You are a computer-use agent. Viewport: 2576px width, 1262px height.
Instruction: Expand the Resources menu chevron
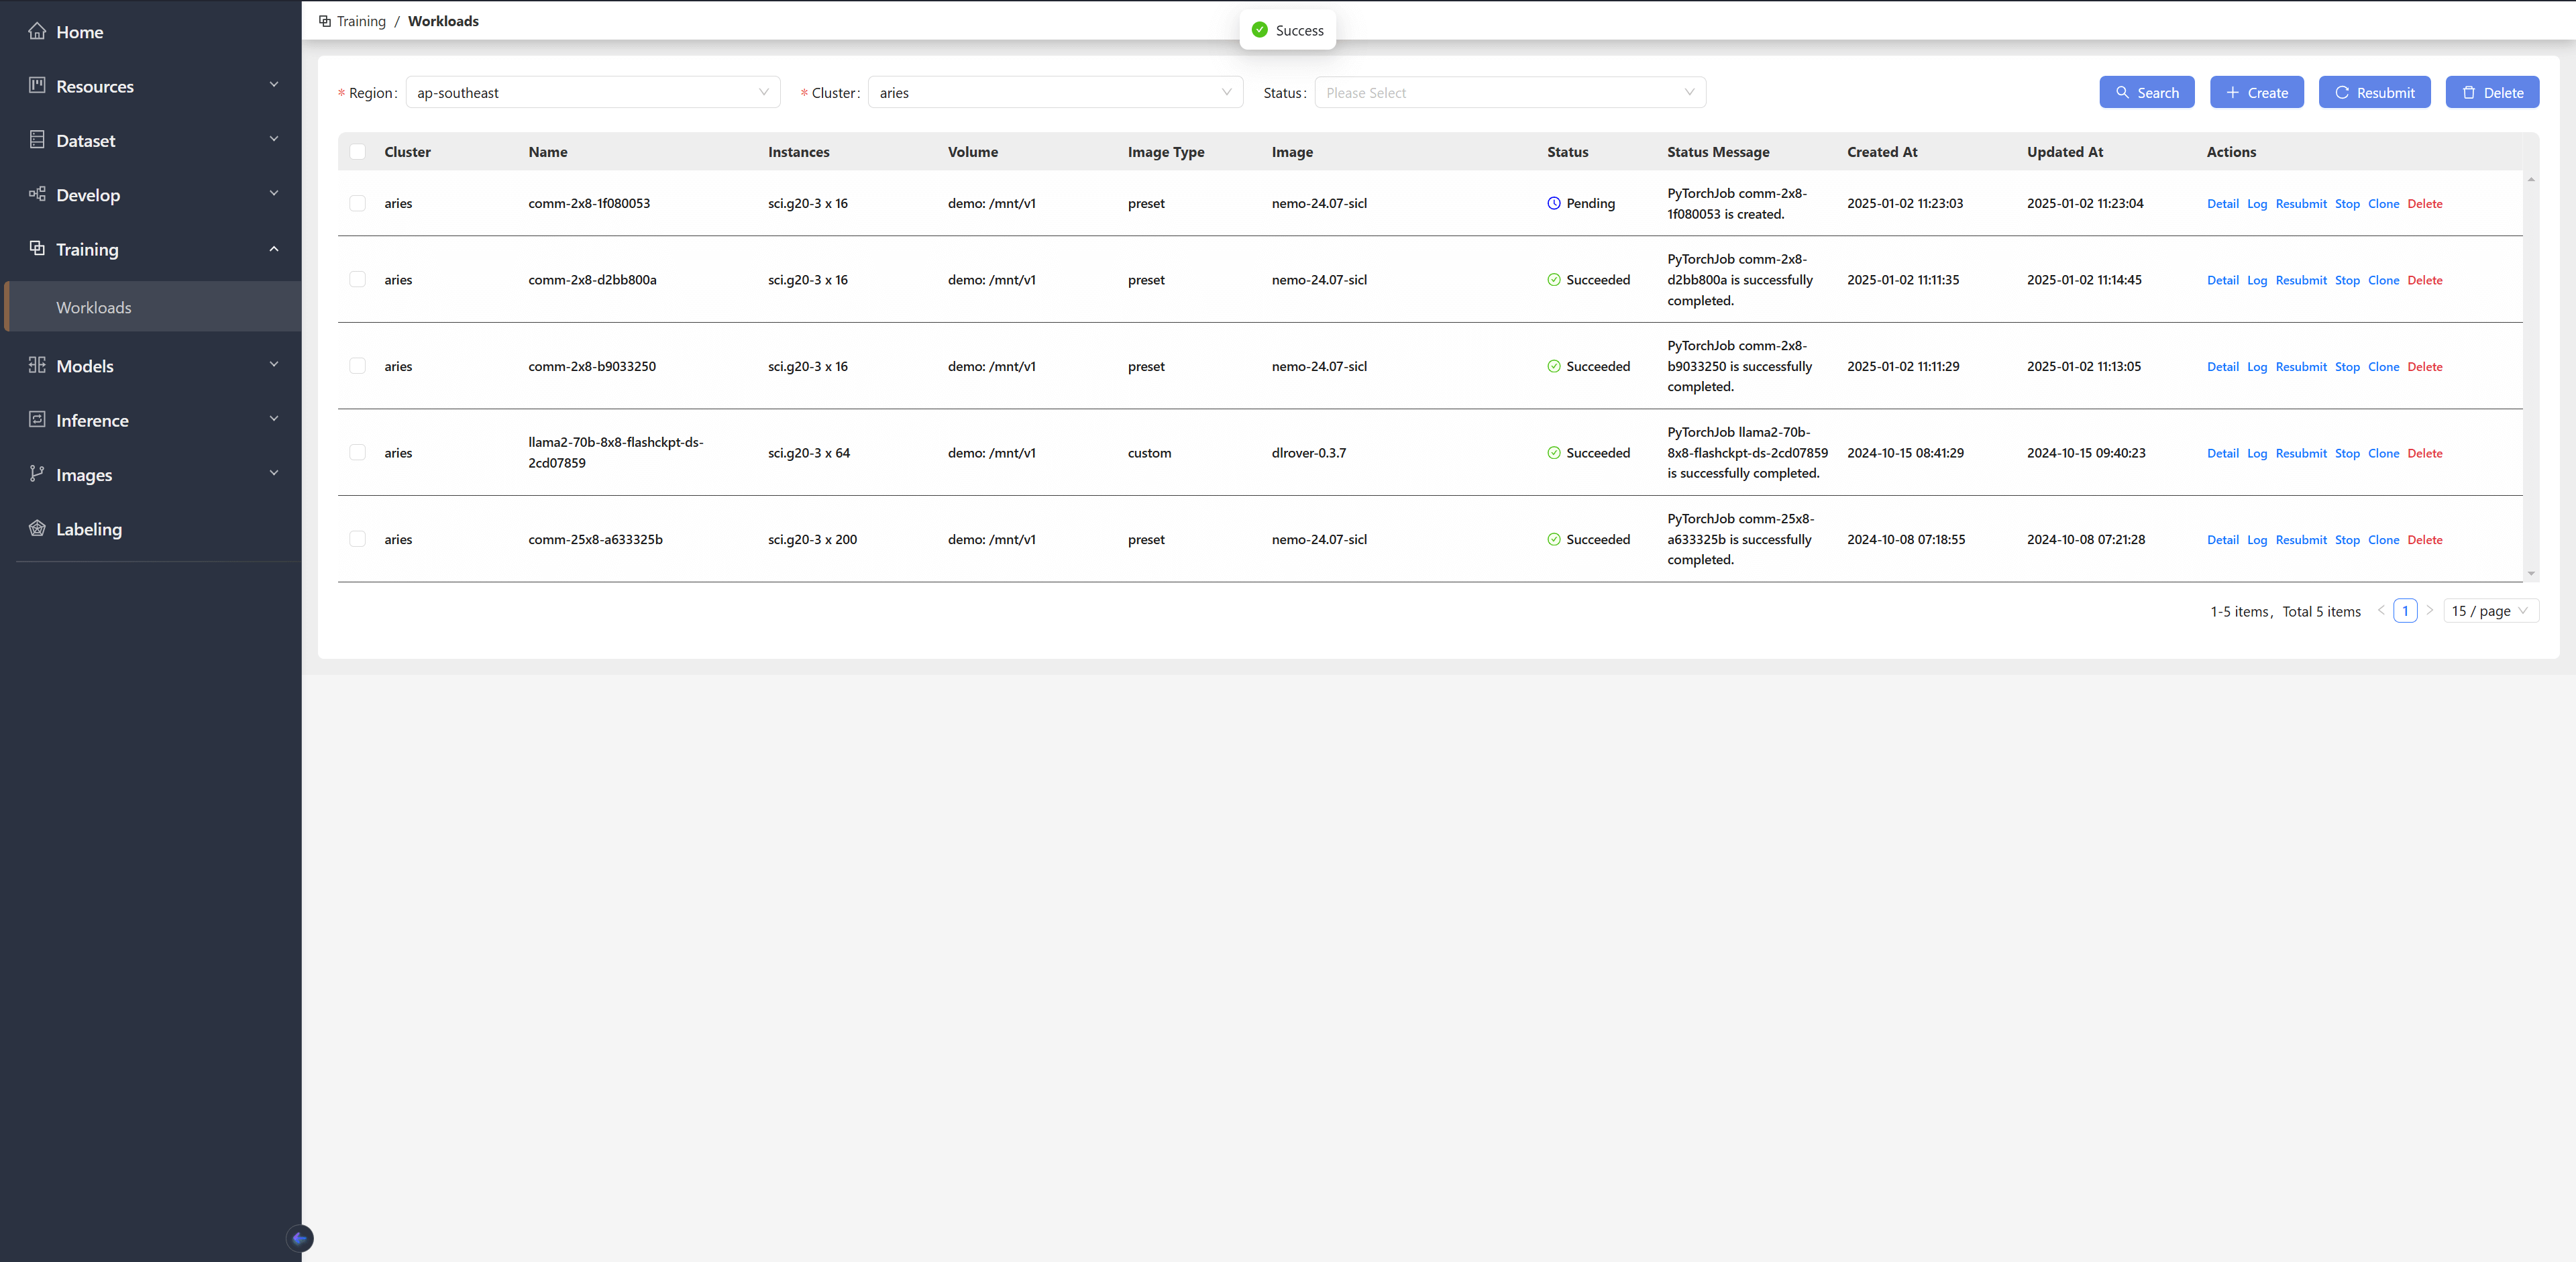(274, 85)
